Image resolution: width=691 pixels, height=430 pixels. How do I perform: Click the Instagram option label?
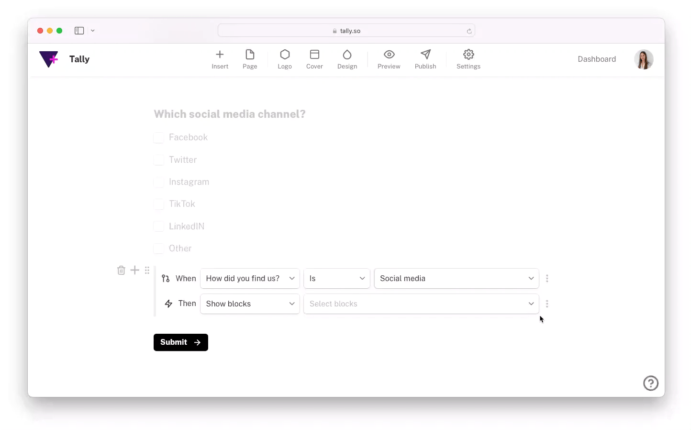189,182
